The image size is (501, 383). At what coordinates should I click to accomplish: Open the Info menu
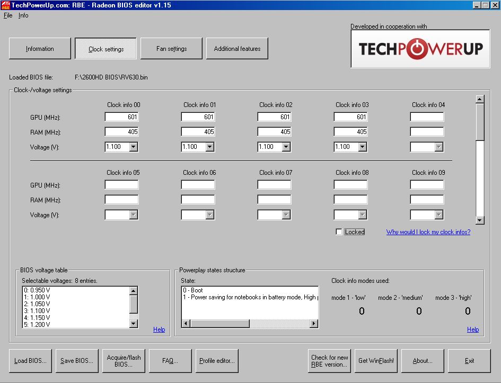pos(23,15)
